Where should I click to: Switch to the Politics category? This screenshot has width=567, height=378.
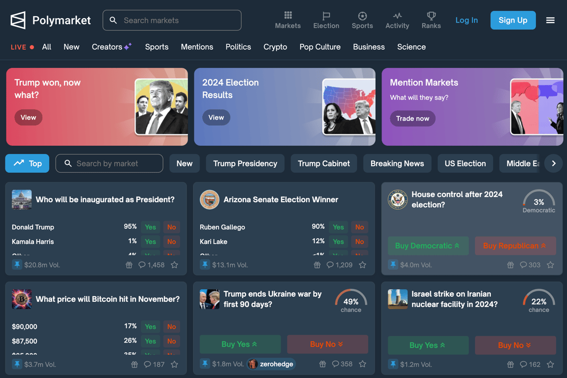click(x=238, y=47)
